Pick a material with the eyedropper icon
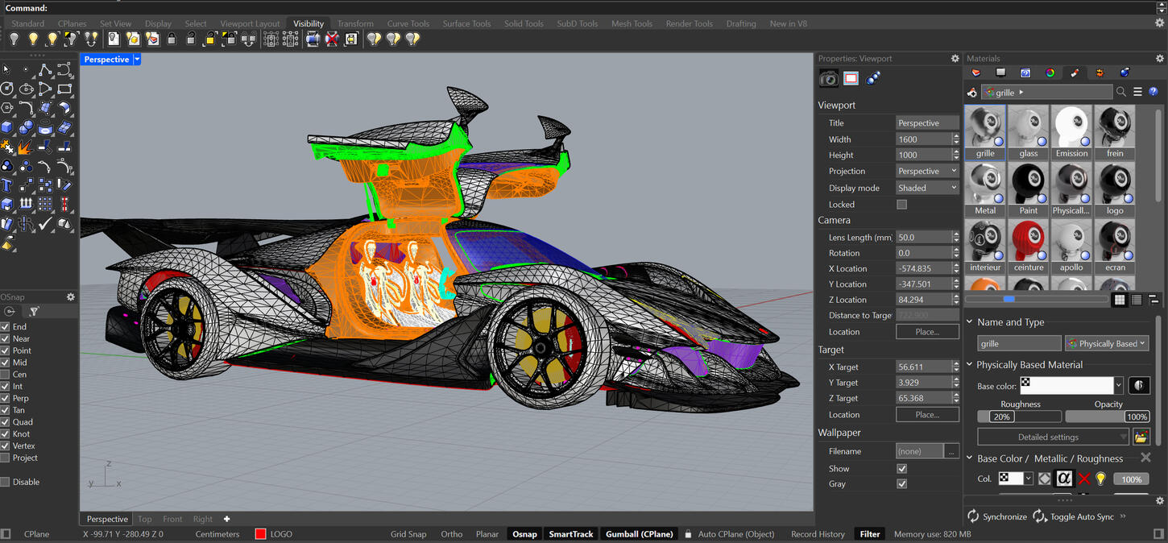1168x543 pixels. coord(972,92)
